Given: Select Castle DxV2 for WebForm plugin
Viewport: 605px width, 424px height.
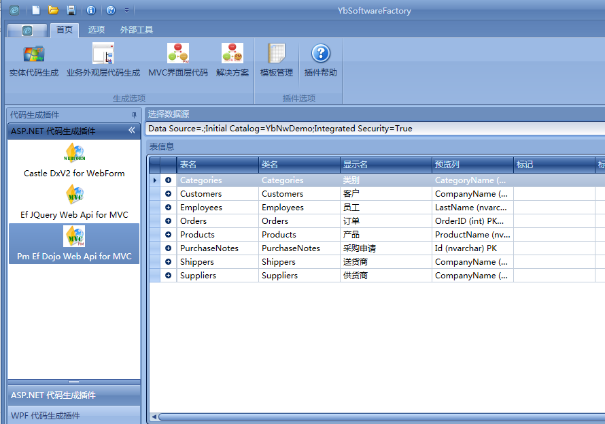Looking at the screenshot, I should pos(74,161).
